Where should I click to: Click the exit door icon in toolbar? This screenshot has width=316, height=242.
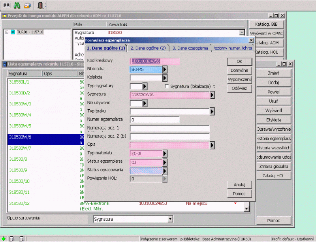point(40,5)
